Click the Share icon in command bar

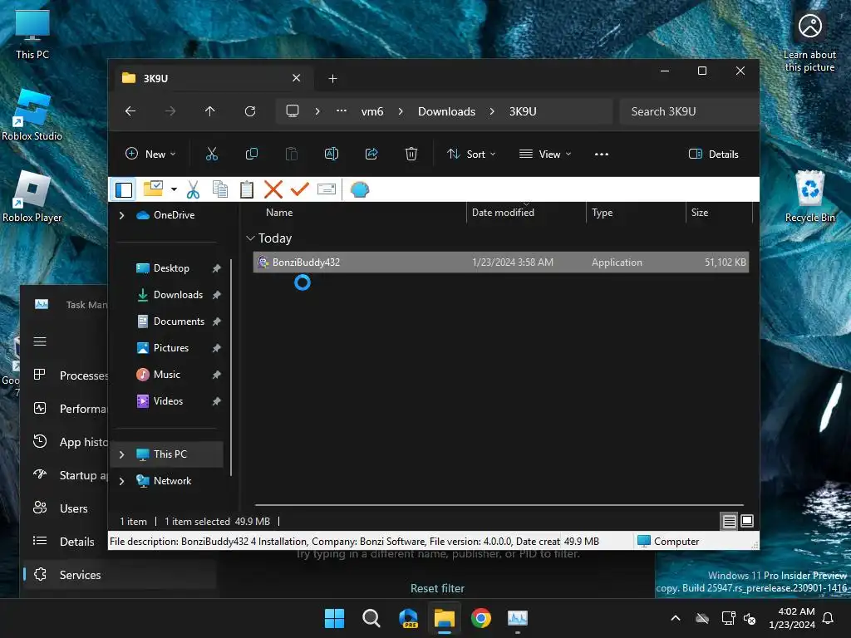[371, 154]
